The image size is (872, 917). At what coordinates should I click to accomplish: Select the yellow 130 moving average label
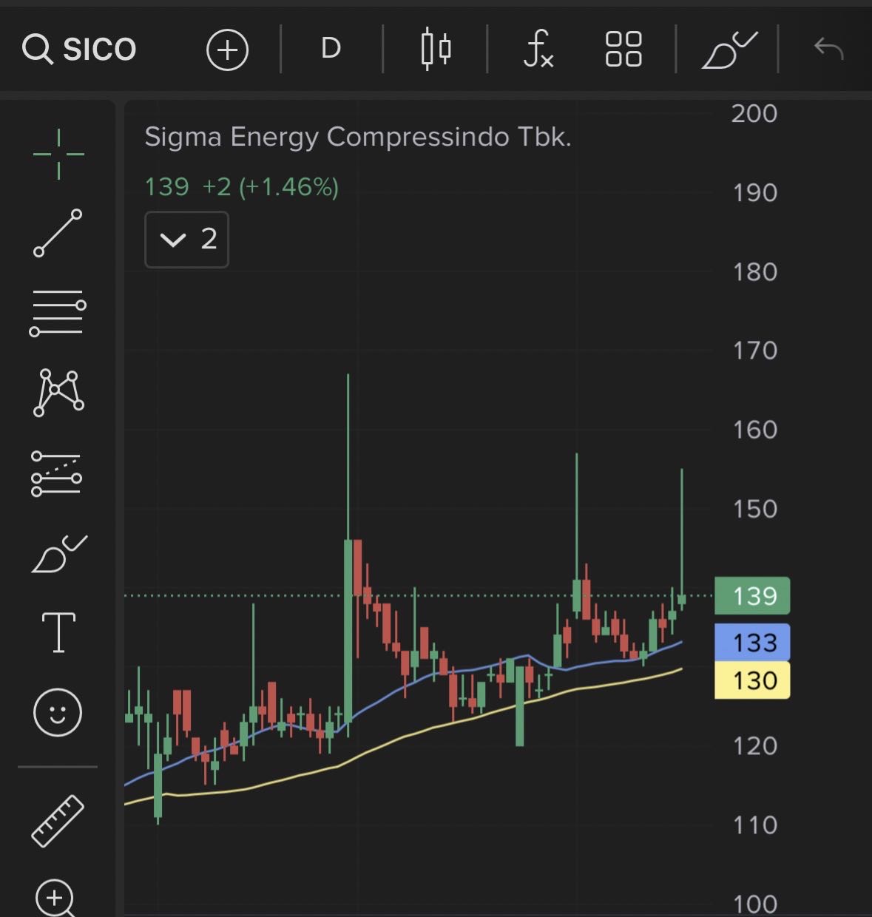[x=752, y=680]
